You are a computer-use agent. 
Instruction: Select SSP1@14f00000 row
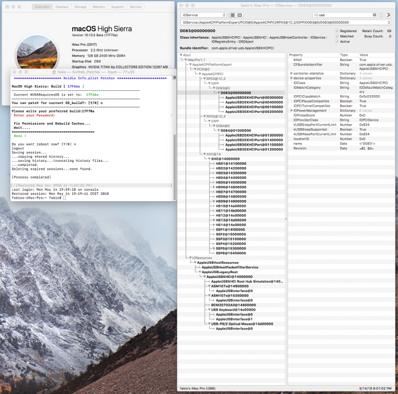tap(230, 230)
